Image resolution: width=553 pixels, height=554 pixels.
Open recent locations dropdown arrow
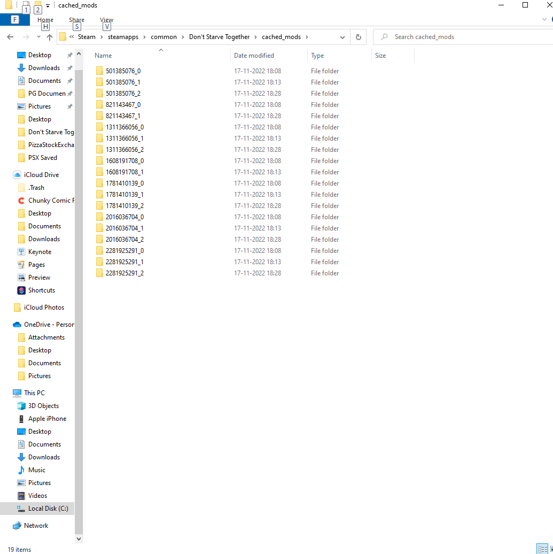point(38,37)
